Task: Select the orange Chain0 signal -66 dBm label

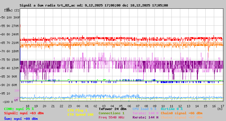Action: tap(181, 113)
